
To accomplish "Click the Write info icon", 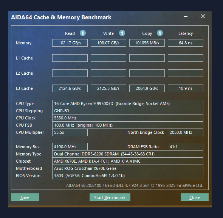I will [x=122, y=33].
